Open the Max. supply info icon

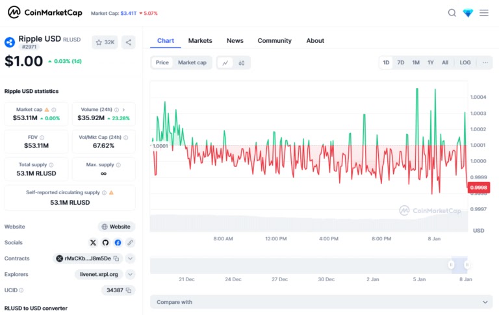coord(118,165)
